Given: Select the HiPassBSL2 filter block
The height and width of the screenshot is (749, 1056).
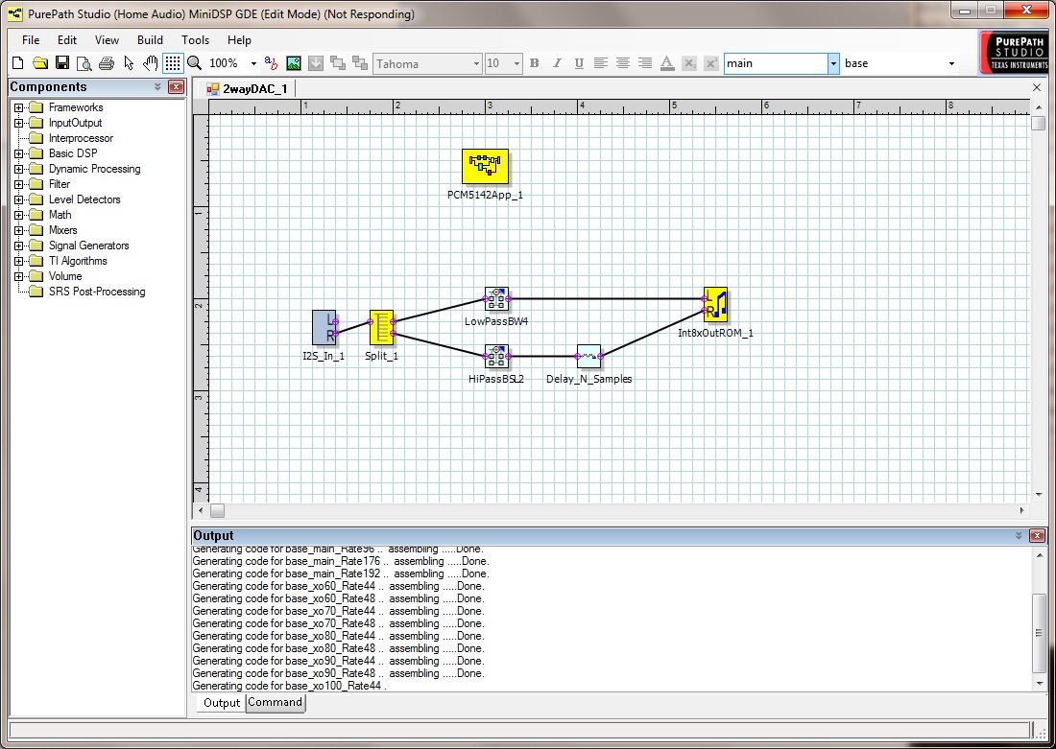Looking at the screenshot, I should 497,357.
